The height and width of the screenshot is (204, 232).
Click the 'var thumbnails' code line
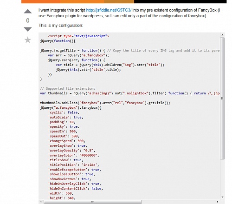pyautogui.click(x=129, y=93)
